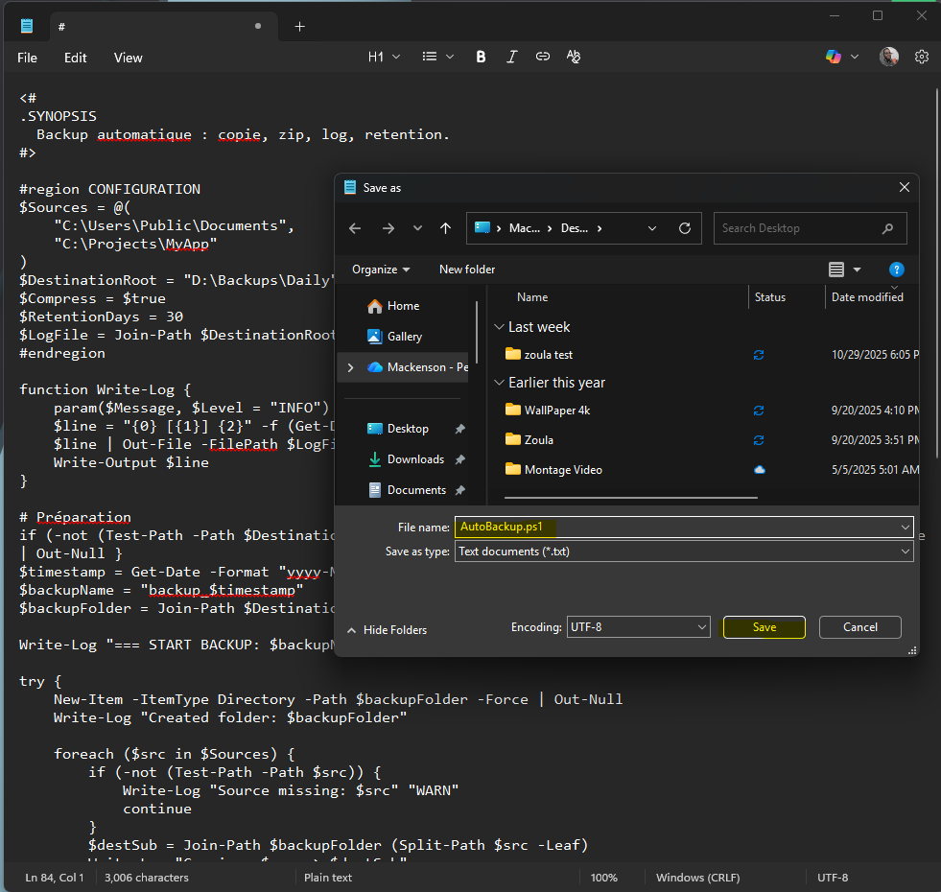Viewport: 941px width, 892px height.
Task: Open the Encoding UTF-8 dropdown
Action: tap(638, 627)
